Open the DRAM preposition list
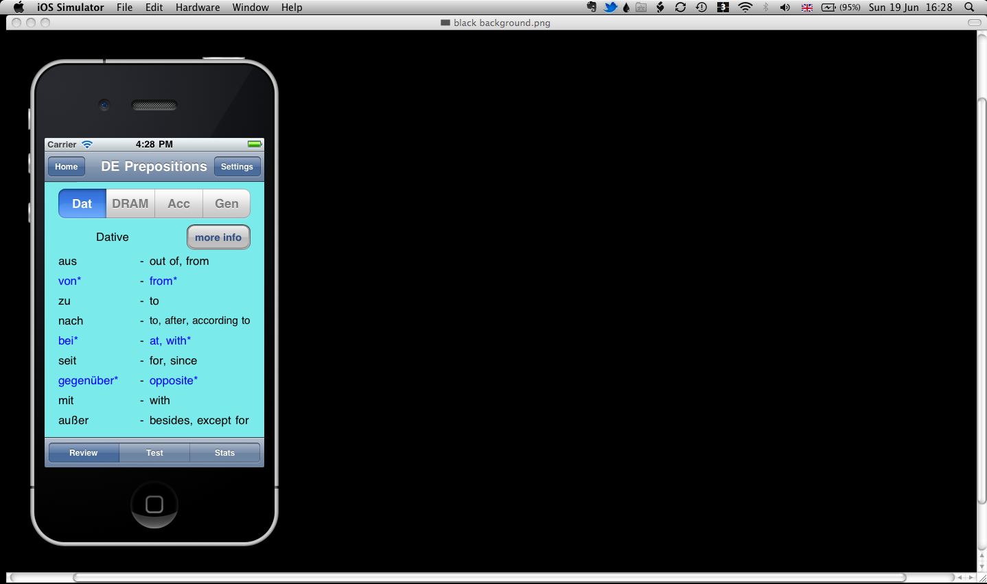Image resolution: width=987 pixels, height=584 pixels. click(130, 203)
